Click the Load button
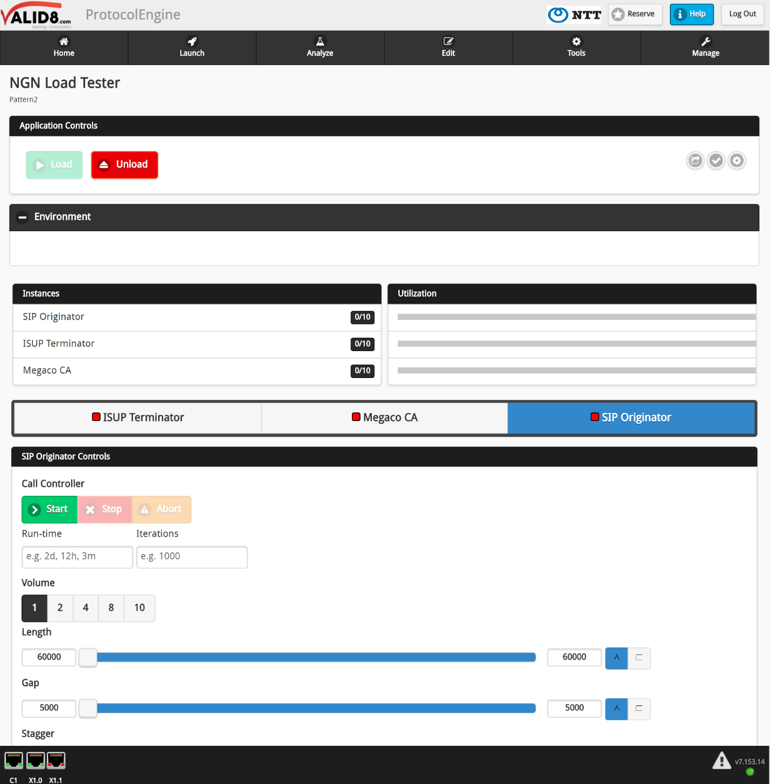Viewport: 770px width, 784px height. pos(54,165)
